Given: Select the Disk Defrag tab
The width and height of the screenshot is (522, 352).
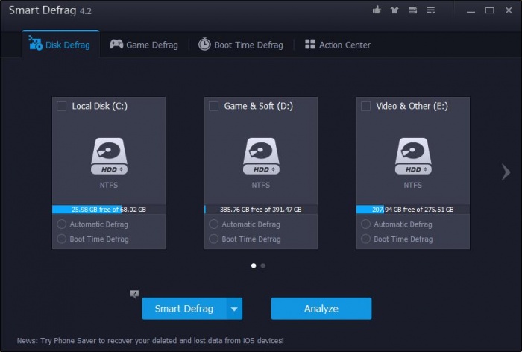Looking at the screenshot, I should pos(60,44).
